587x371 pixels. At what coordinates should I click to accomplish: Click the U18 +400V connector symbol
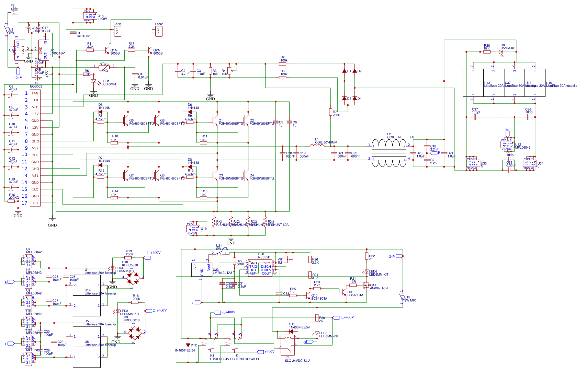(90, 16)
